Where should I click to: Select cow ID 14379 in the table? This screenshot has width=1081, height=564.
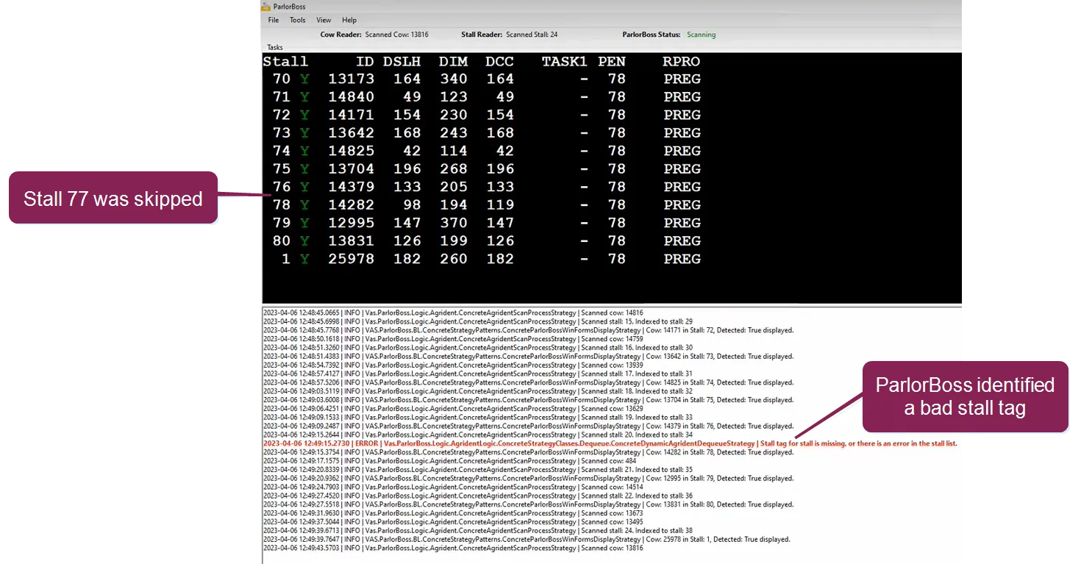coord(351,187)
